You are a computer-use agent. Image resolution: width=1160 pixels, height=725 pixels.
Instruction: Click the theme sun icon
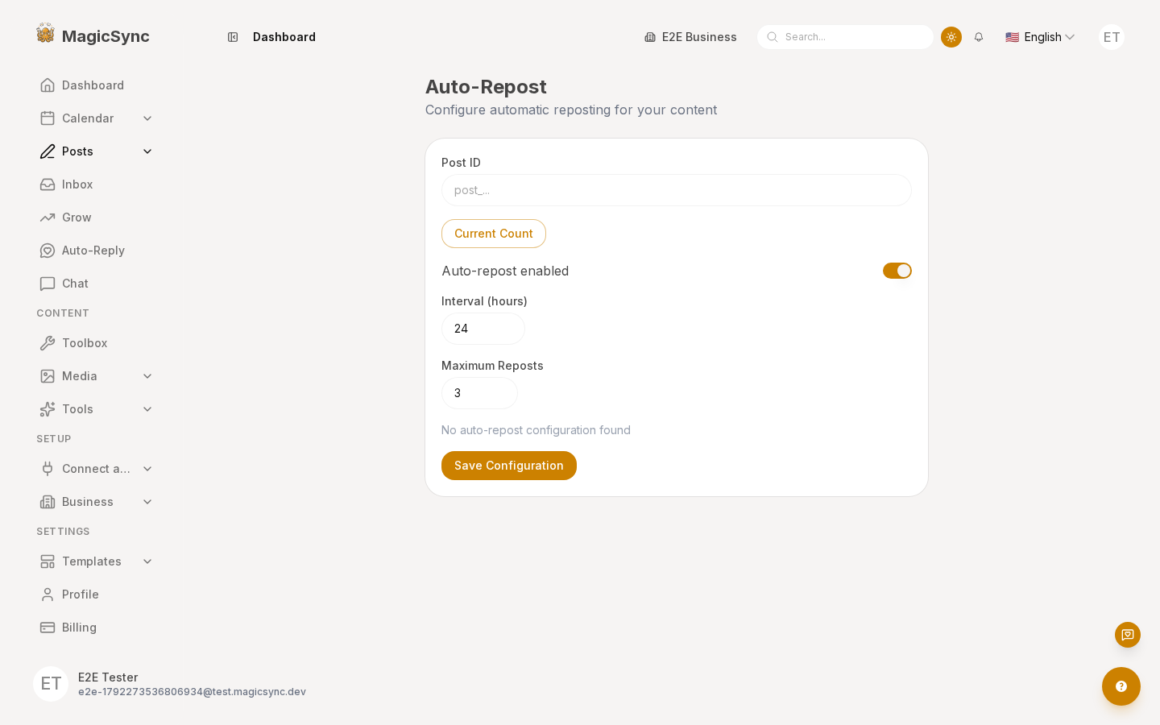(x=951, y=37)
